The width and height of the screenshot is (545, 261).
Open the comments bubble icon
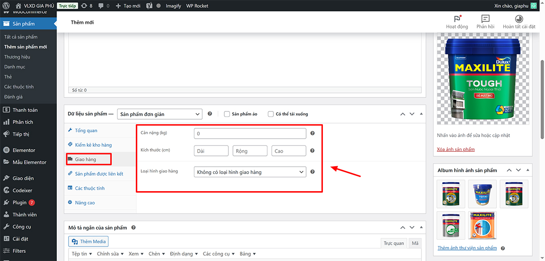coord(104,6)
